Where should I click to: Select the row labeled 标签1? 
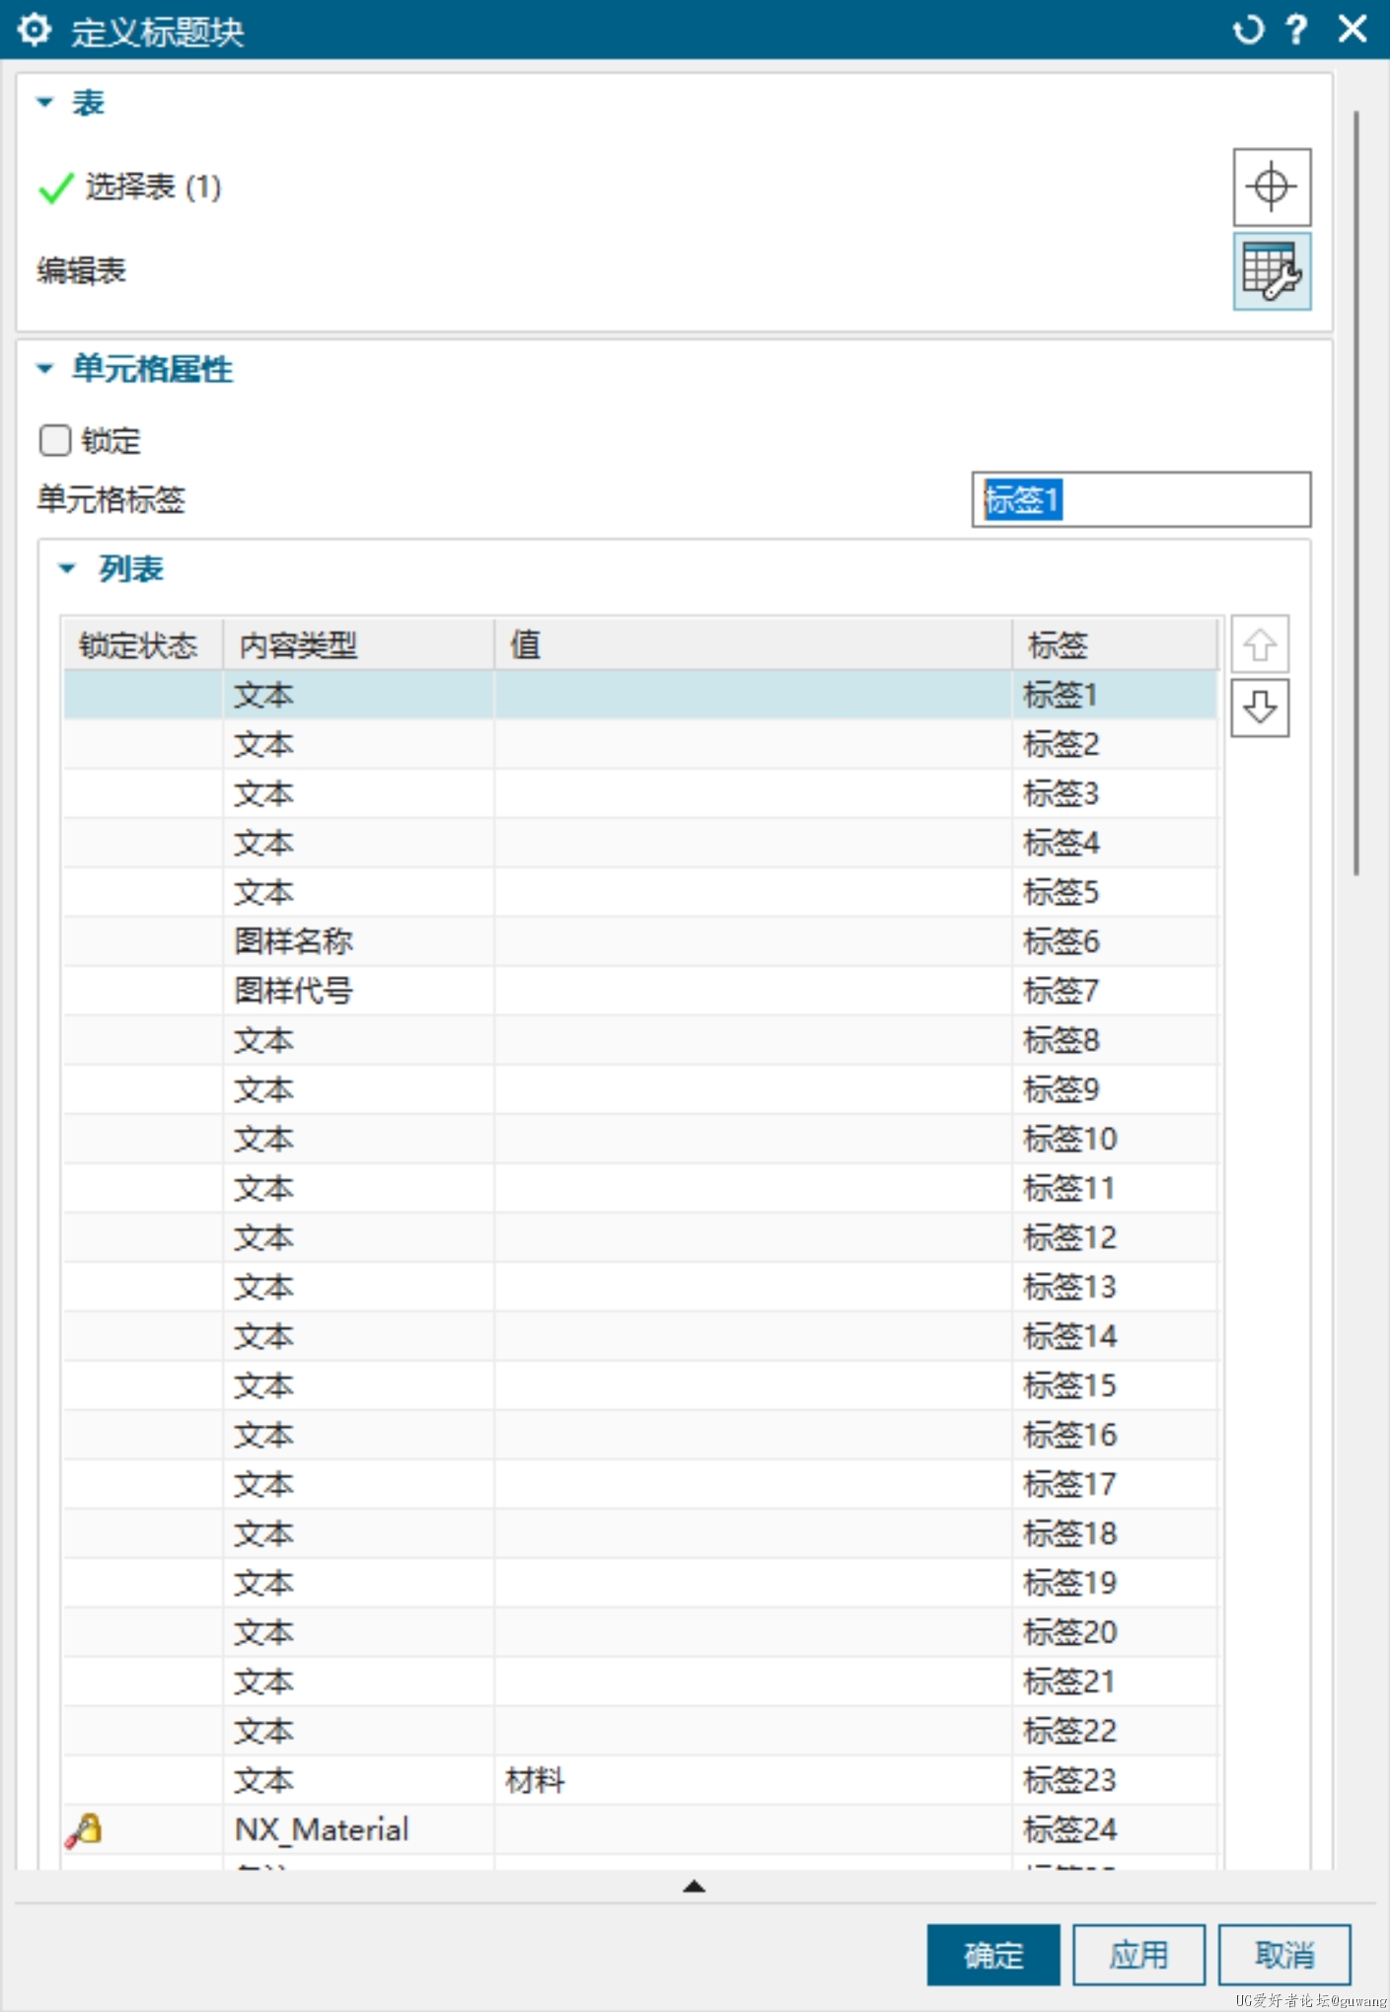click(x=640, y=695)
